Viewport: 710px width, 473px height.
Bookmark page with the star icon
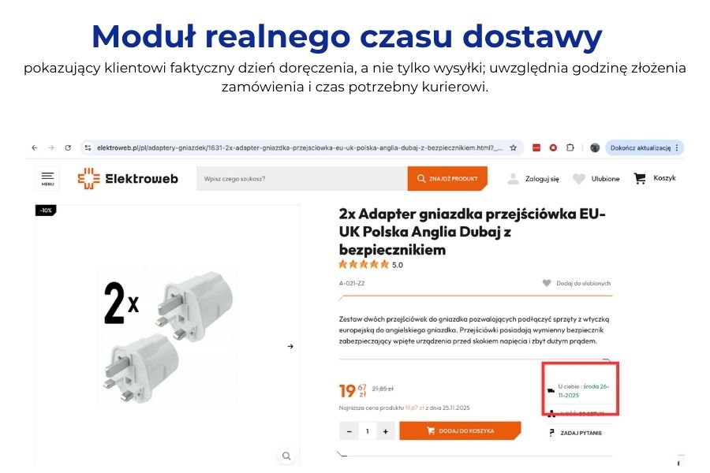tap(513, 147)
